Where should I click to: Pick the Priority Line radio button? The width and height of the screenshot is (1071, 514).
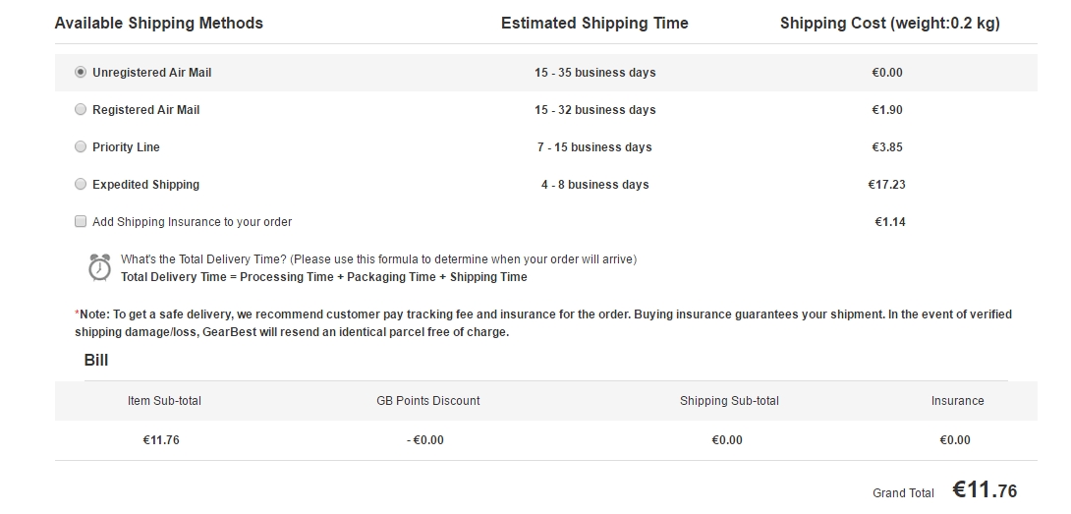(x=81, y=147)
